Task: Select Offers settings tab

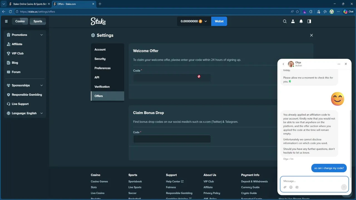Action: point(108,96)
